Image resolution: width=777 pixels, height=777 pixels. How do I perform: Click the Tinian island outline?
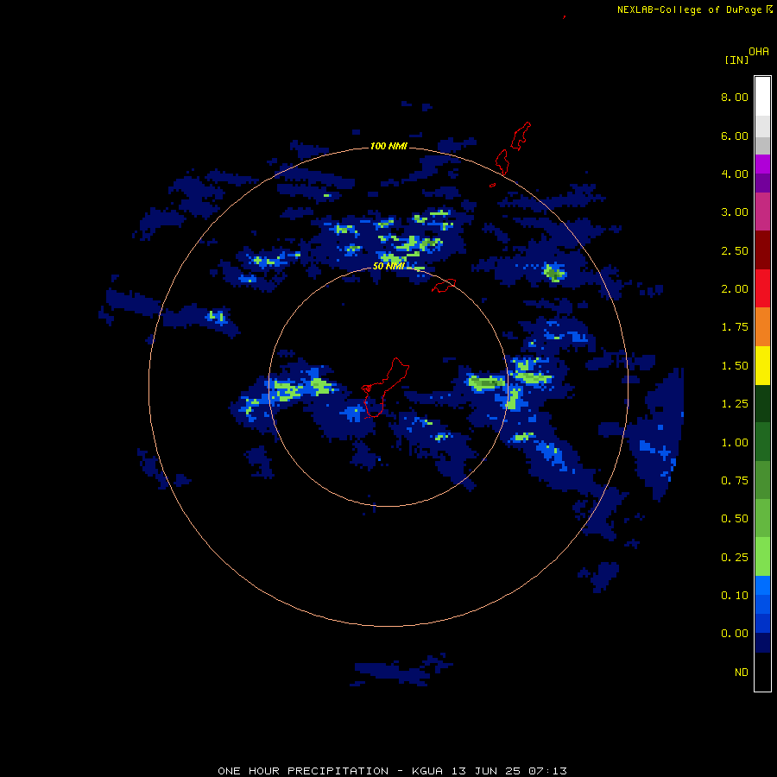(502, 162)
